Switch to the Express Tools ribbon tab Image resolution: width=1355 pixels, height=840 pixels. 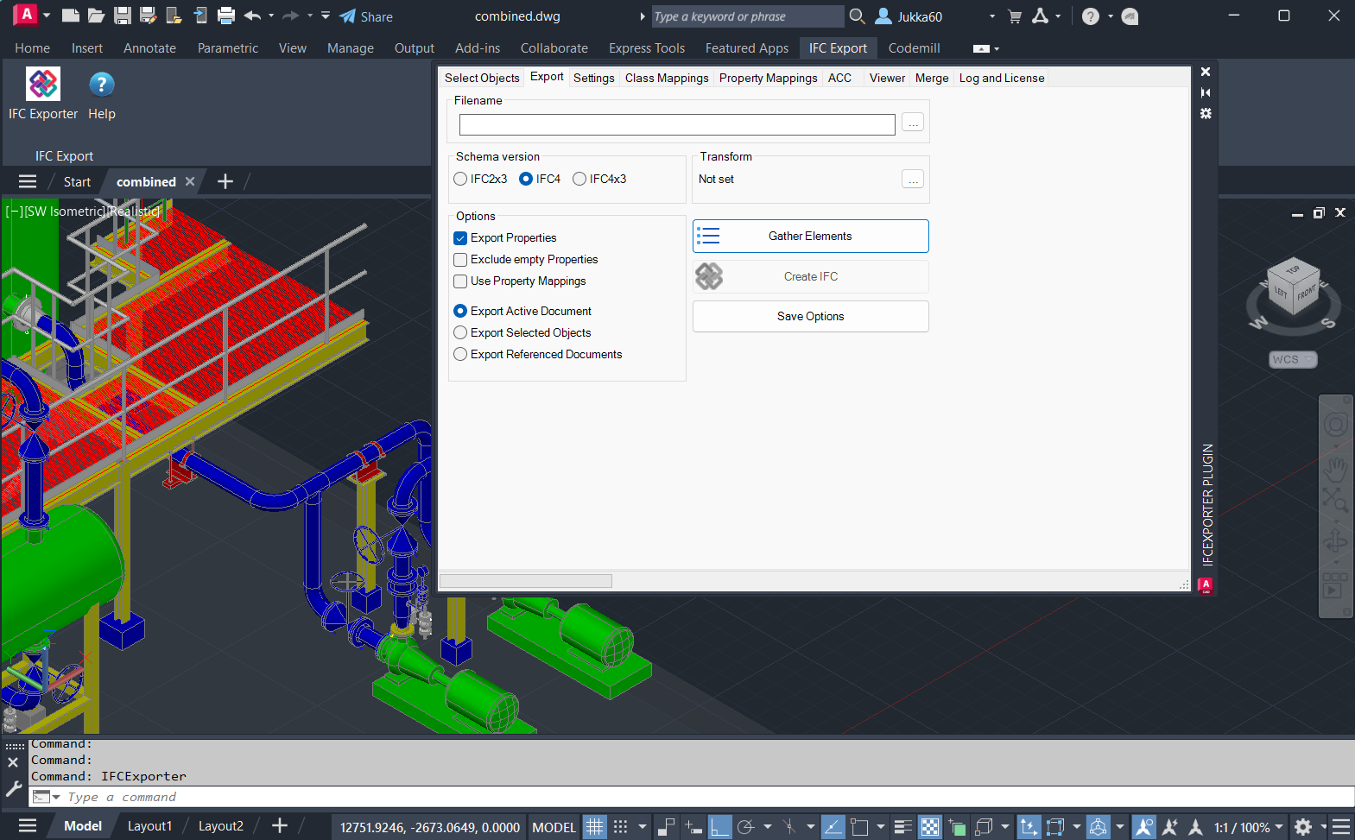[x=647, y=48]
